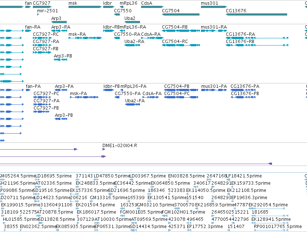Select the CG7927 gene label
This screenshot has height=232, width=307.
(41, 3)
